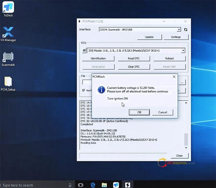Click the 'Interface: Scanmatik - SM2 USB' log line
Viewport: 216px width, 188px height.
(99, 130)
